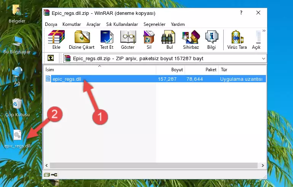This screenshot has width=293, height=187.
Task: Click the help question mark button
Action: (241, 13)
